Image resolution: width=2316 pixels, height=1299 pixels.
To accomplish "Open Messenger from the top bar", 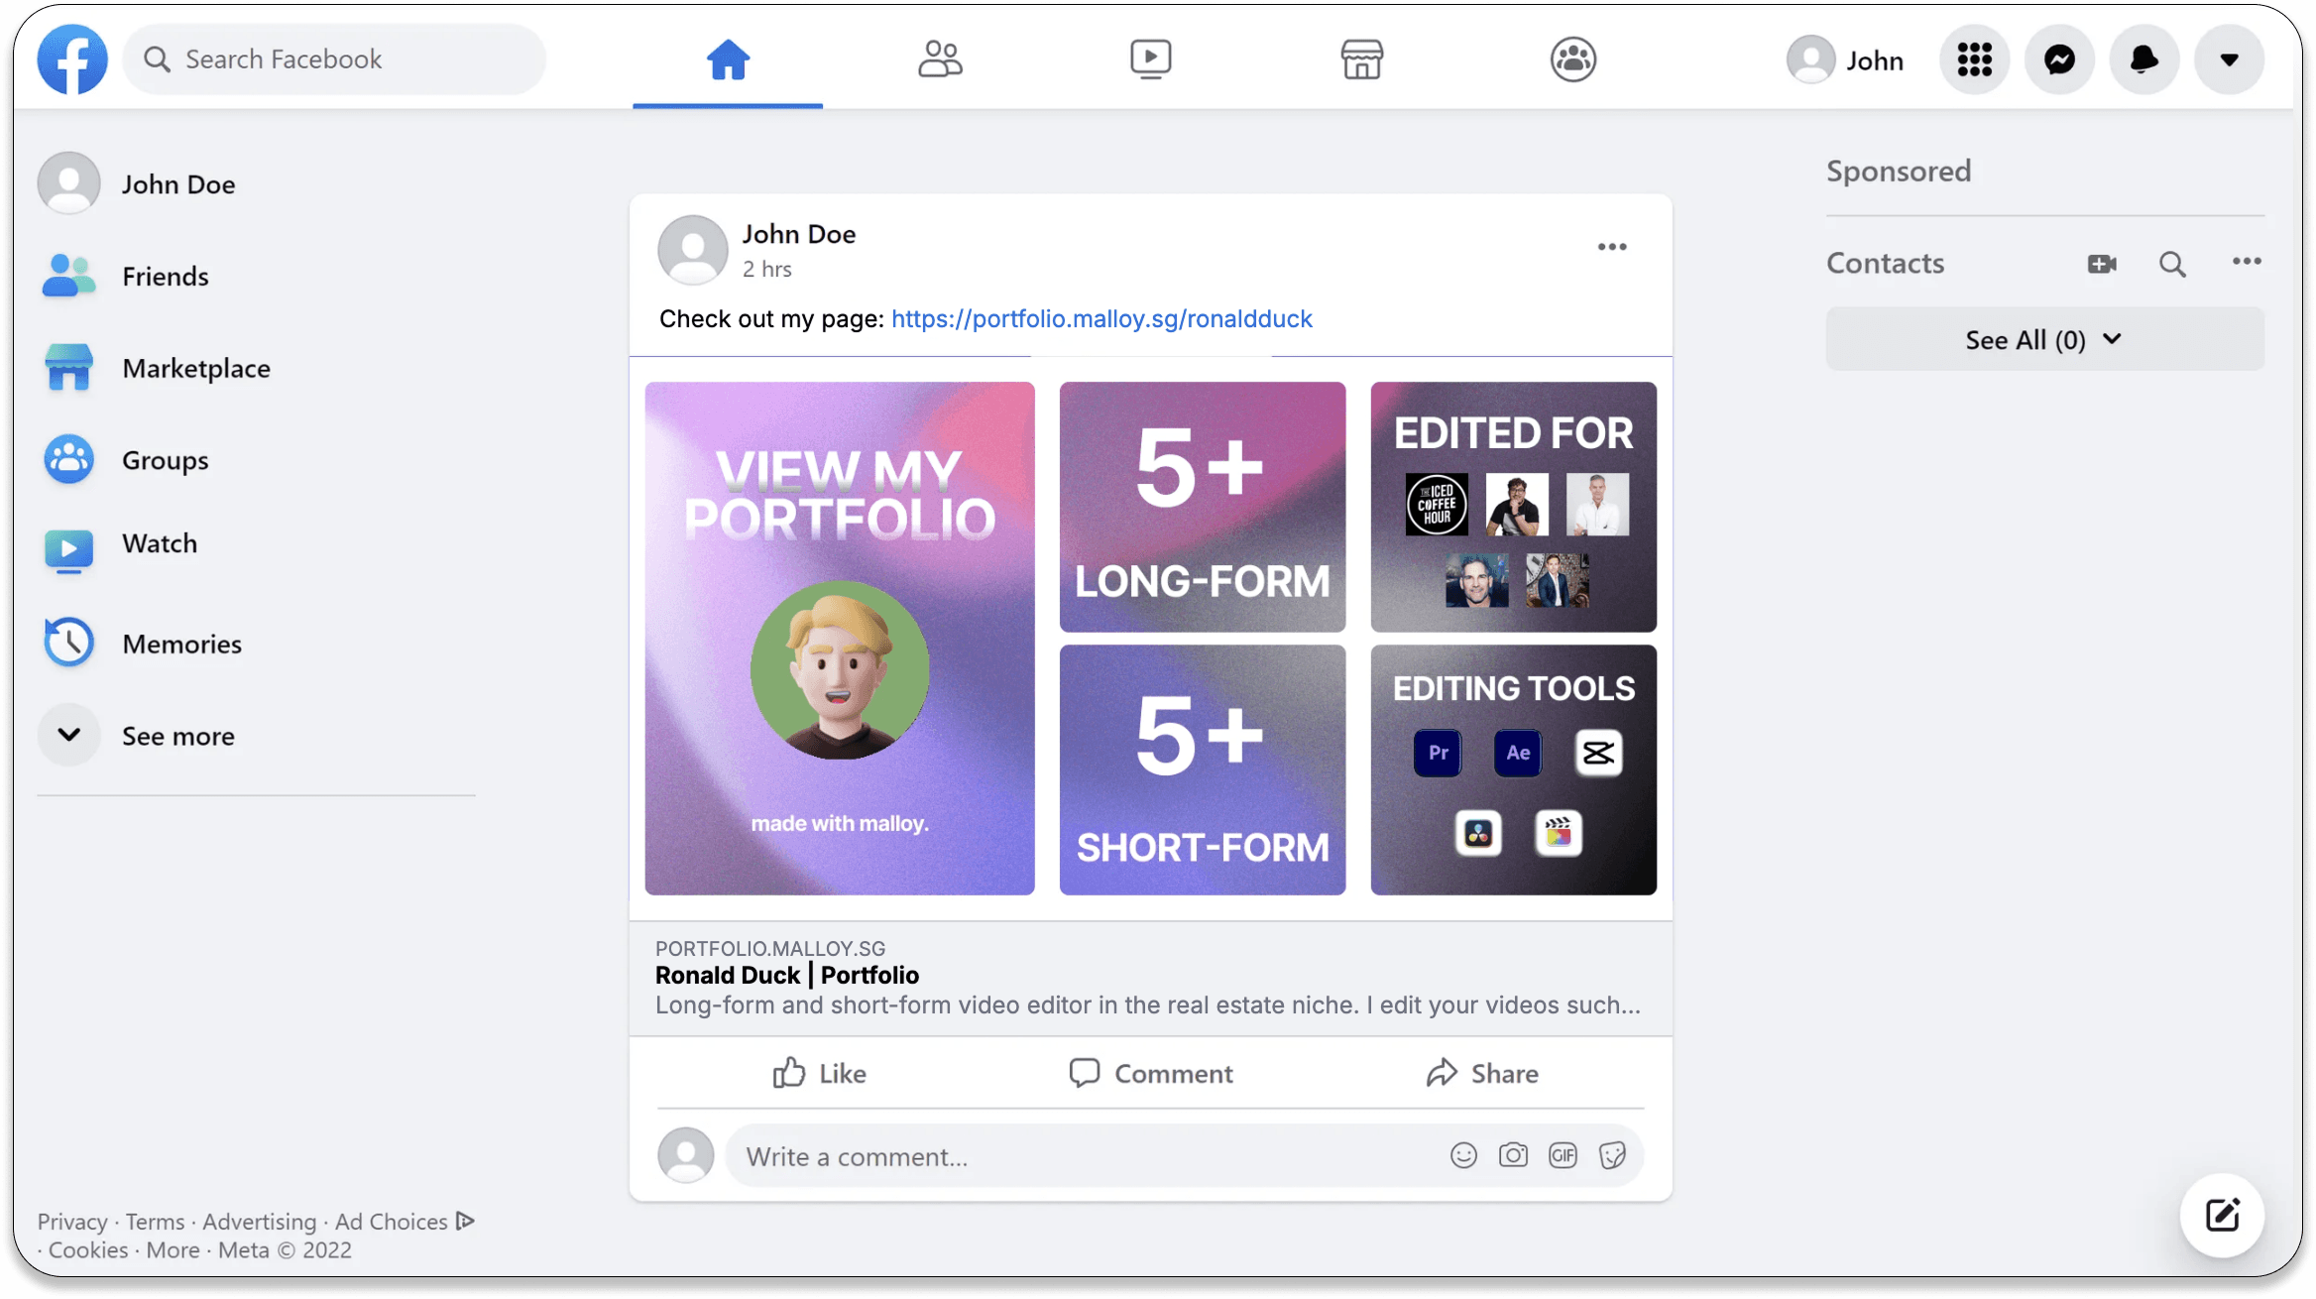I will 2059,59.
